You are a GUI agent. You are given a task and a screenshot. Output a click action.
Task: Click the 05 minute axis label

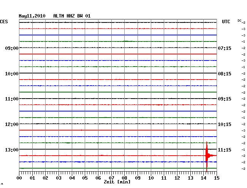pos(85,178)
